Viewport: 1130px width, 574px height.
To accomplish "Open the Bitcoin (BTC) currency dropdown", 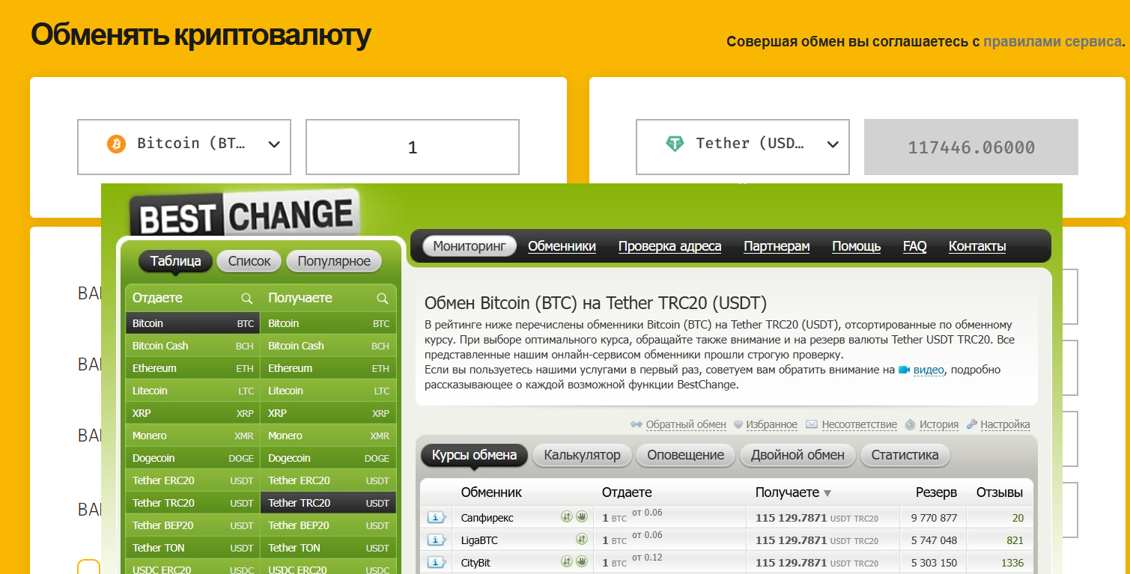I will (x=184, y=147).
